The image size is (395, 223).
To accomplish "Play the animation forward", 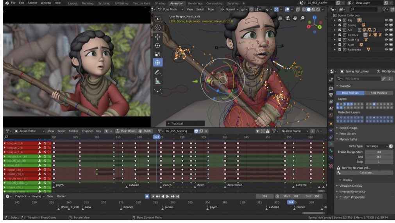I will pyautogui.click(x=168, y=196).
